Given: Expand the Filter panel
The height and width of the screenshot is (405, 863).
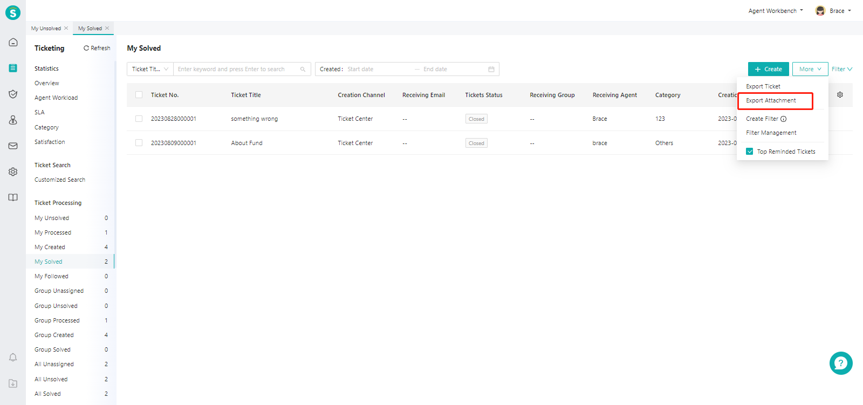Looking at the screenshot, I should (x=842, y=69).
